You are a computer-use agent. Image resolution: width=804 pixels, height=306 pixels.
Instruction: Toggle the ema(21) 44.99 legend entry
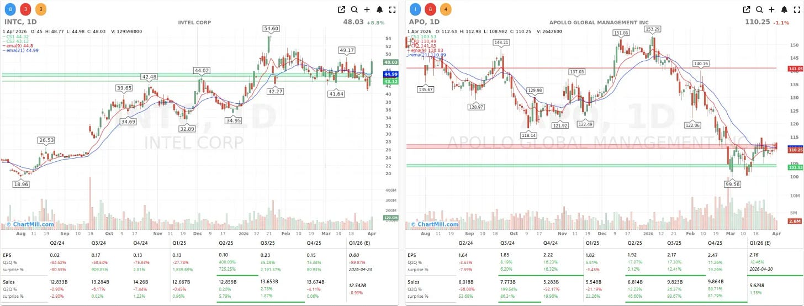tap(20, 51)
